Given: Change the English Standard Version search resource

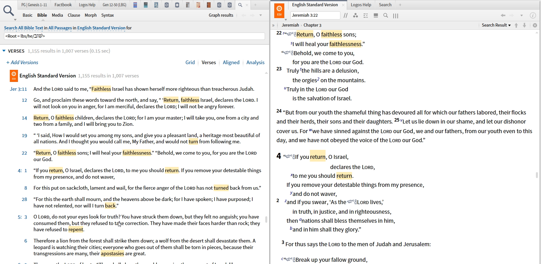Looking at the screenshot, I should [101, 28].
